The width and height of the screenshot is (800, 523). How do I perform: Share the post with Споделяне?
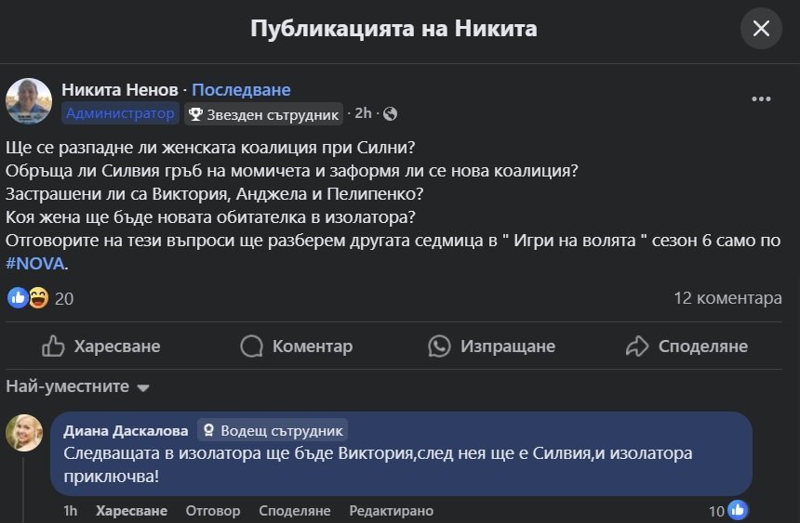[x=687, y=346]
